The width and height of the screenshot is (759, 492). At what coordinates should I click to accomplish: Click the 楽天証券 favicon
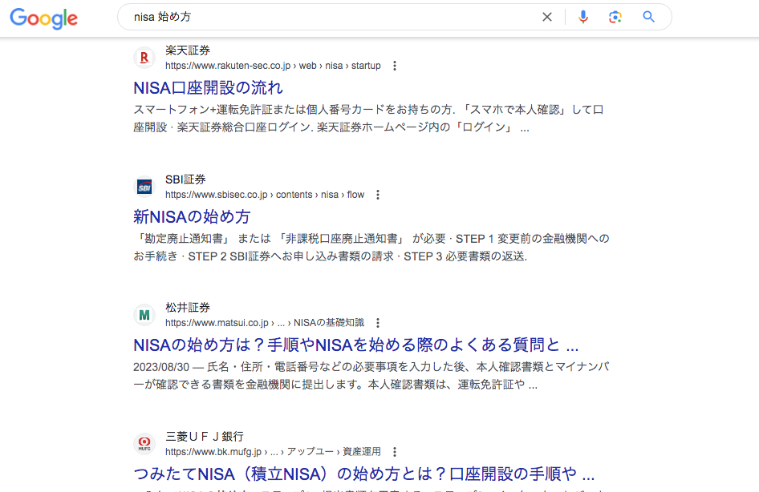pyautogui.click(x=144, y=58)
